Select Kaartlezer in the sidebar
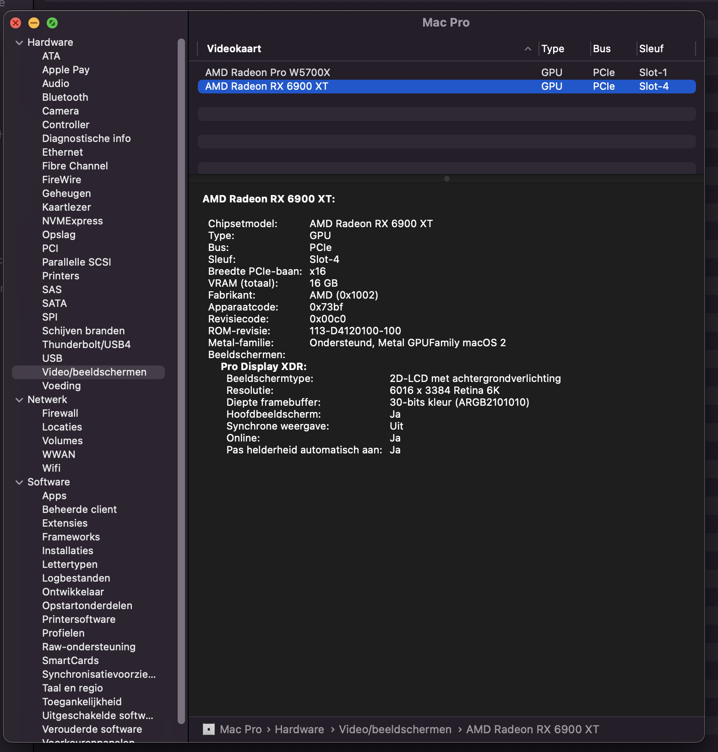The width and height of the screenshot is (718, 752). tap(66, 207)
